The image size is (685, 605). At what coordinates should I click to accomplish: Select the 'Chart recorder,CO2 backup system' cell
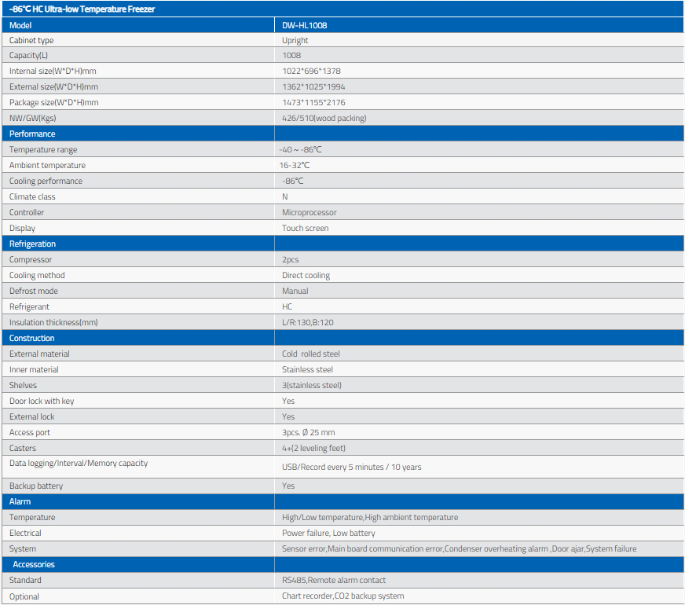[343, 596]
